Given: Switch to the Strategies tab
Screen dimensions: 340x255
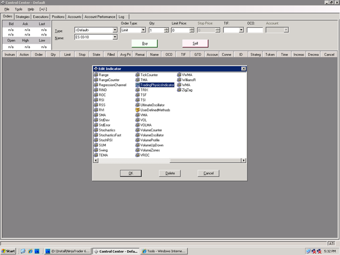Looking at the screenshot, I should point(22,17).
